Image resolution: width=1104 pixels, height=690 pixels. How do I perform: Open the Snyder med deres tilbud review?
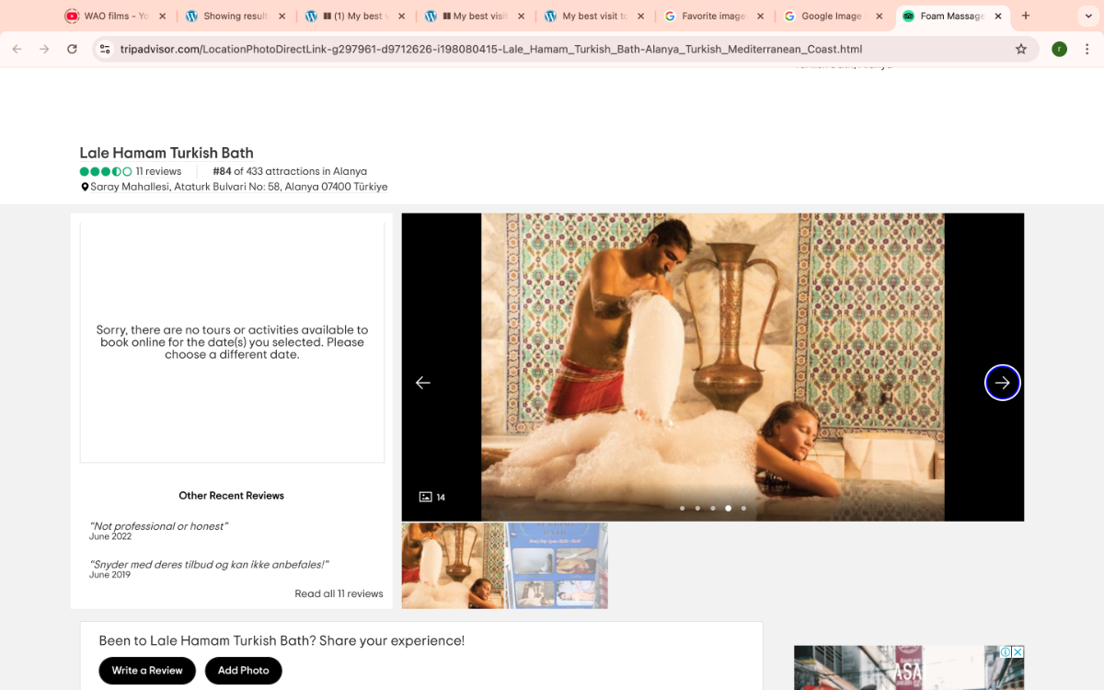pos(209,565)
